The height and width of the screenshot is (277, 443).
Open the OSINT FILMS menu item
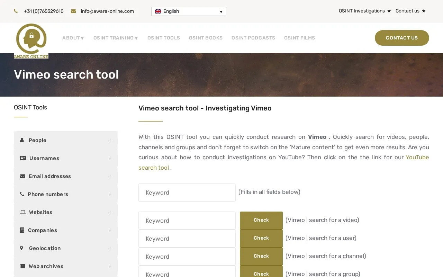(299, 38)
